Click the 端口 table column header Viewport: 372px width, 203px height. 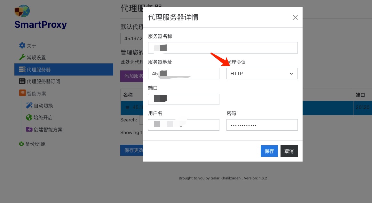[x=360, y=95]
